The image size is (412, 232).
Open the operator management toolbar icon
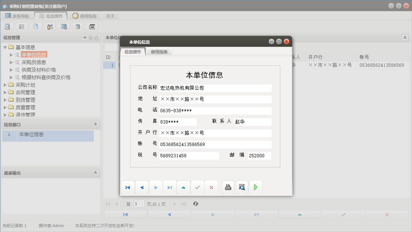pyautogui.click(x=50, y=27)
